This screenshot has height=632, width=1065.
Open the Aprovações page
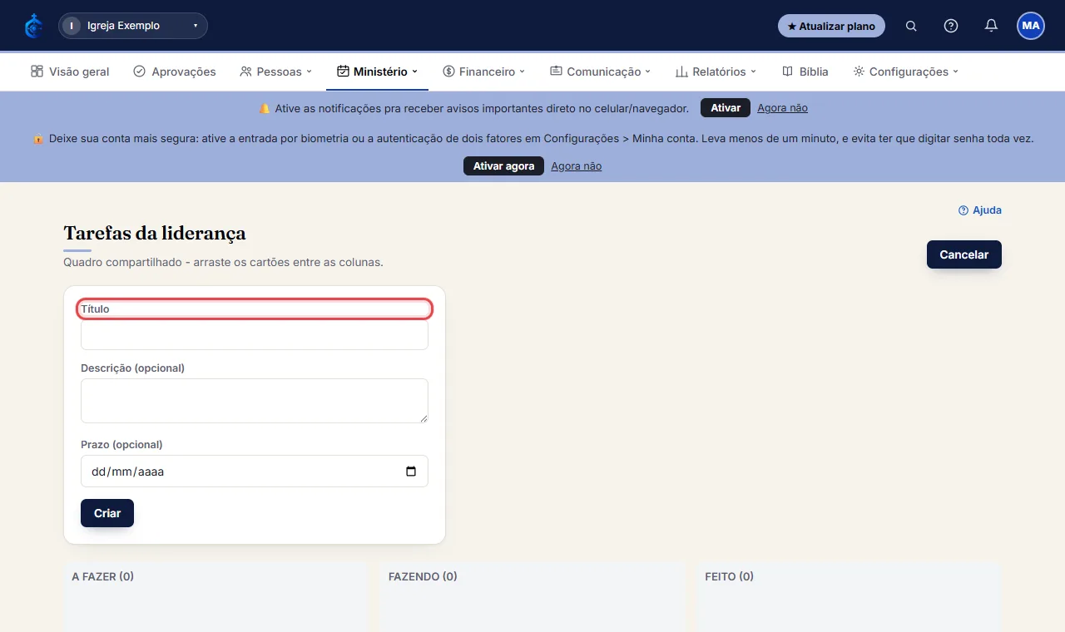[175, 72]
